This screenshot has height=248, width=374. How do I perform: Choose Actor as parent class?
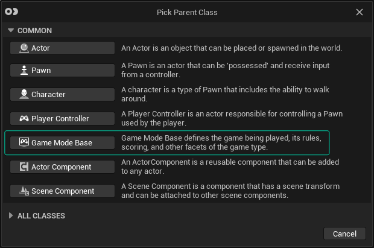tap(62, 48)
